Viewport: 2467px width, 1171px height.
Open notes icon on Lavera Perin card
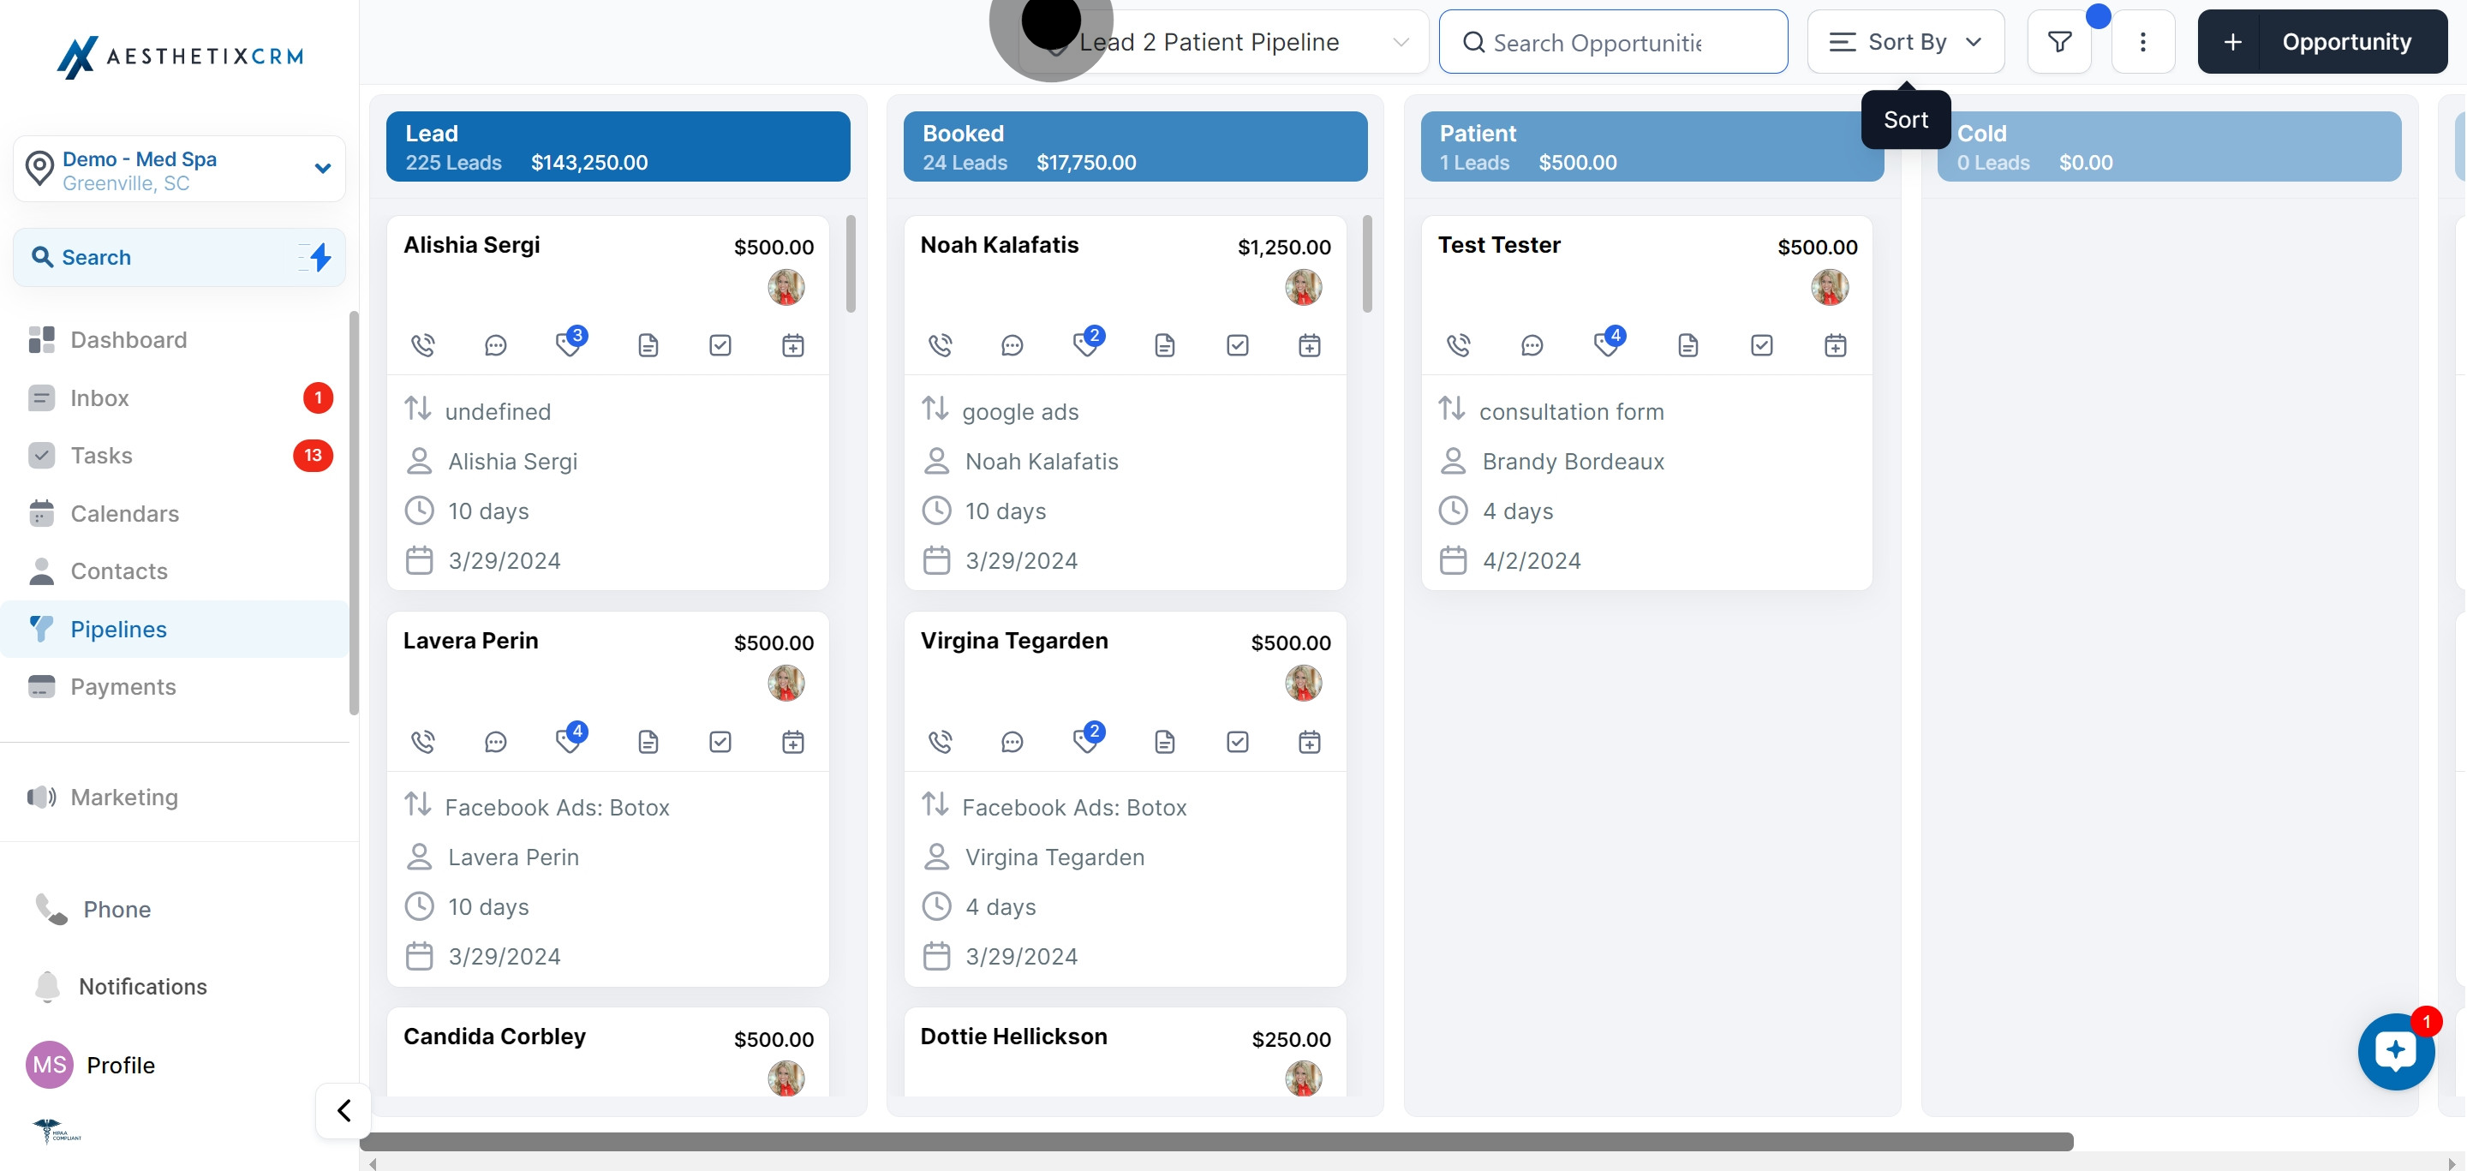[x=648, y=742]
